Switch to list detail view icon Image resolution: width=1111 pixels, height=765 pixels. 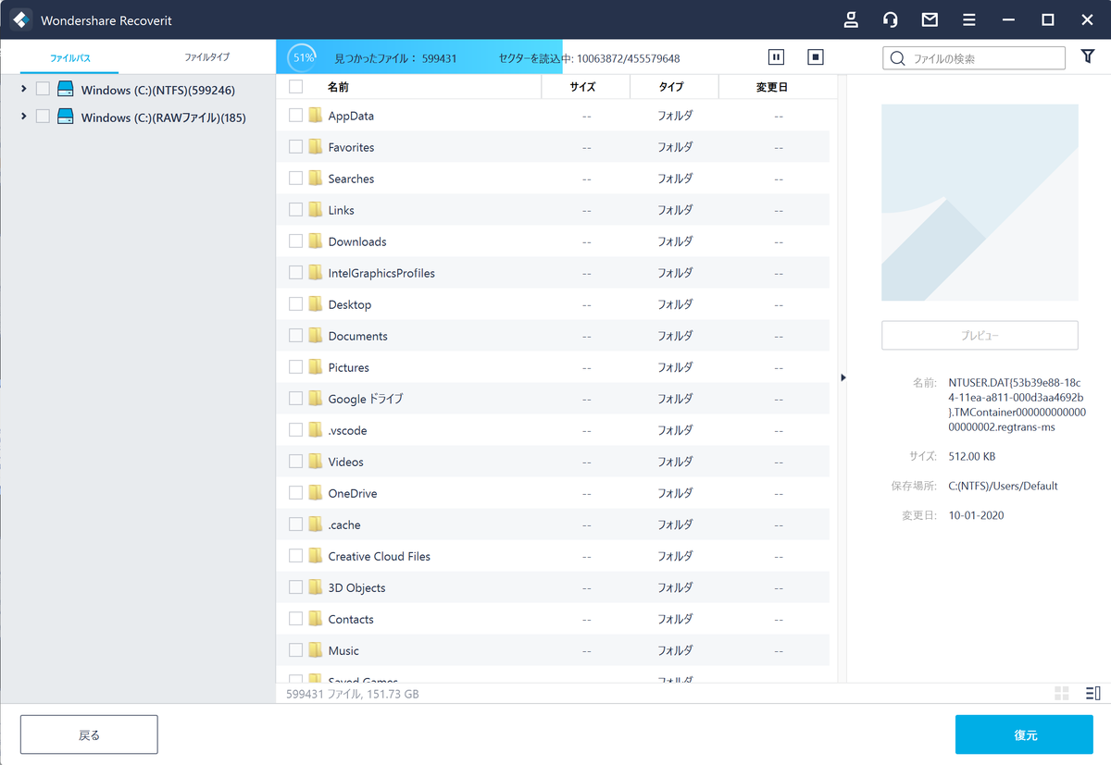tap(1092, 694)
